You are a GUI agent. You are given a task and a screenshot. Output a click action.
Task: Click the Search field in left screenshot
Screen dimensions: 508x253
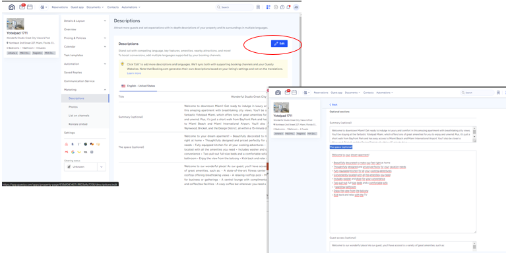coord(235,7)
